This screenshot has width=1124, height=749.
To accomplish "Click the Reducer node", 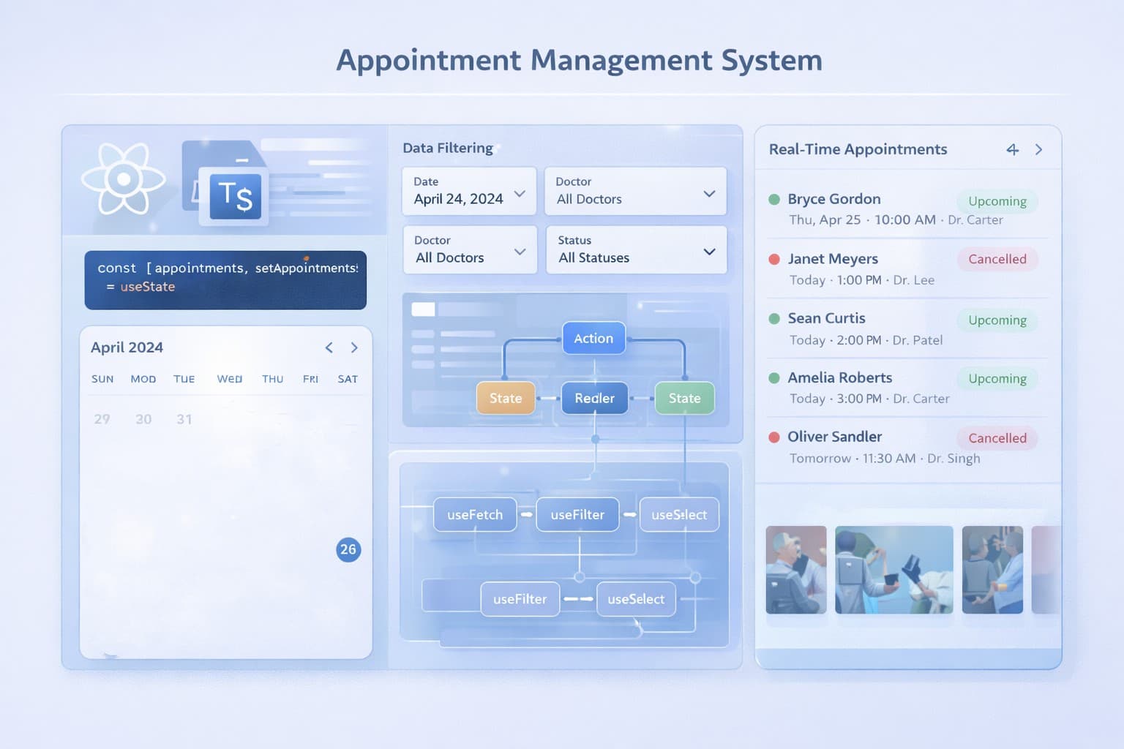I will [593, 398].
